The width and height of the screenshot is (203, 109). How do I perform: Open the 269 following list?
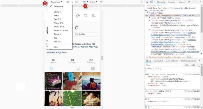(91, 61)
